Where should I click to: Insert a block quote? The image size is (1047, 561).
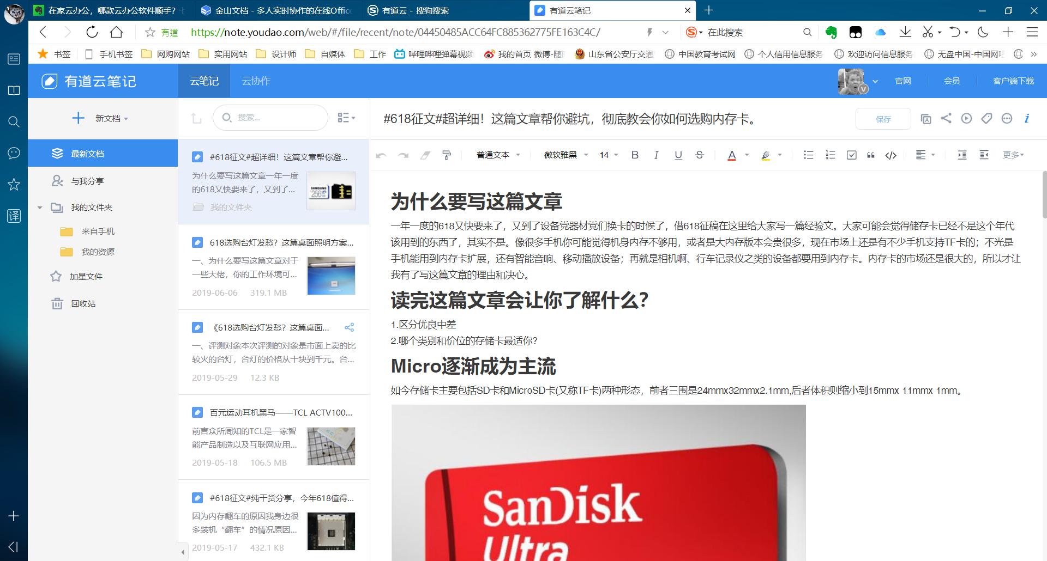coord(871,155)
